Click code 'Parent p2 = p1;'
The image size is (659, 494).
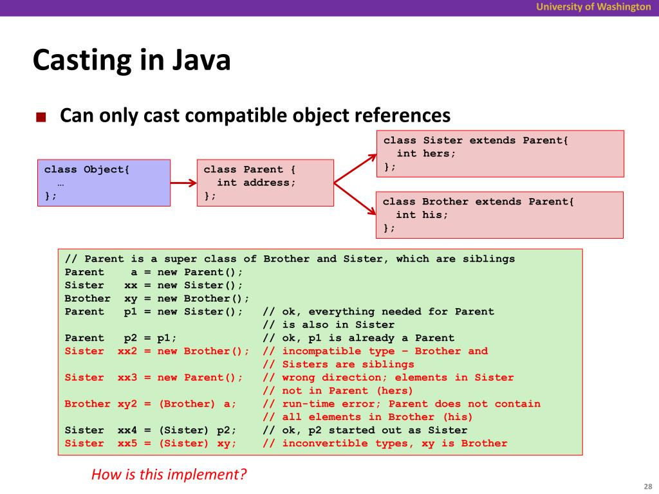click(120, 338)
